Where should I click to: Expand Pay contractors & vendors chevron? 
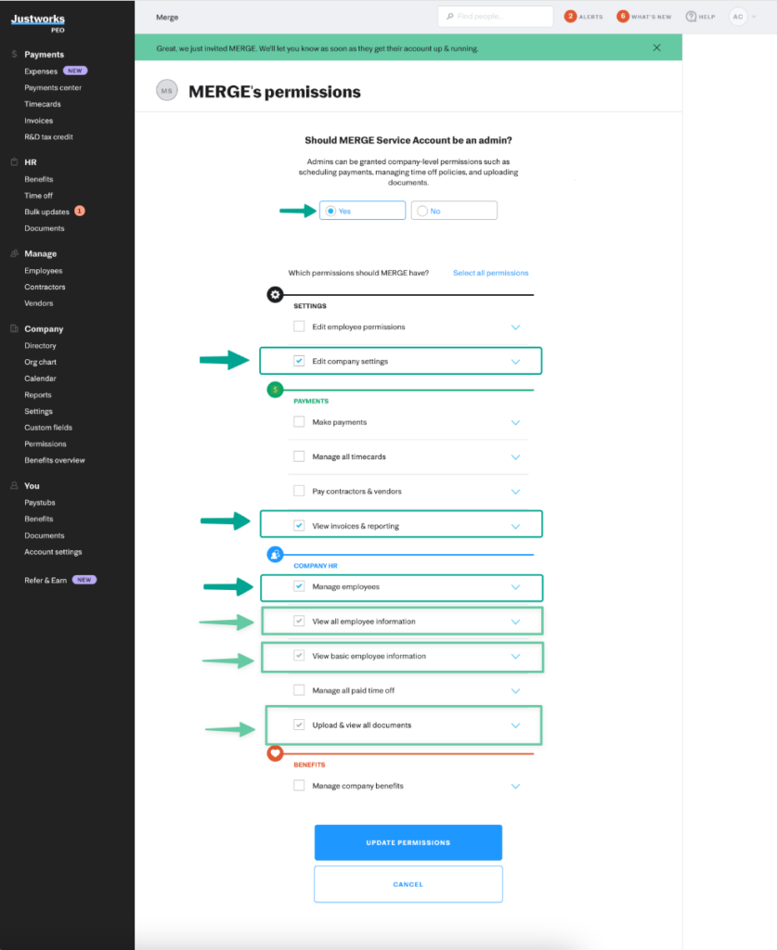point(515,492)
